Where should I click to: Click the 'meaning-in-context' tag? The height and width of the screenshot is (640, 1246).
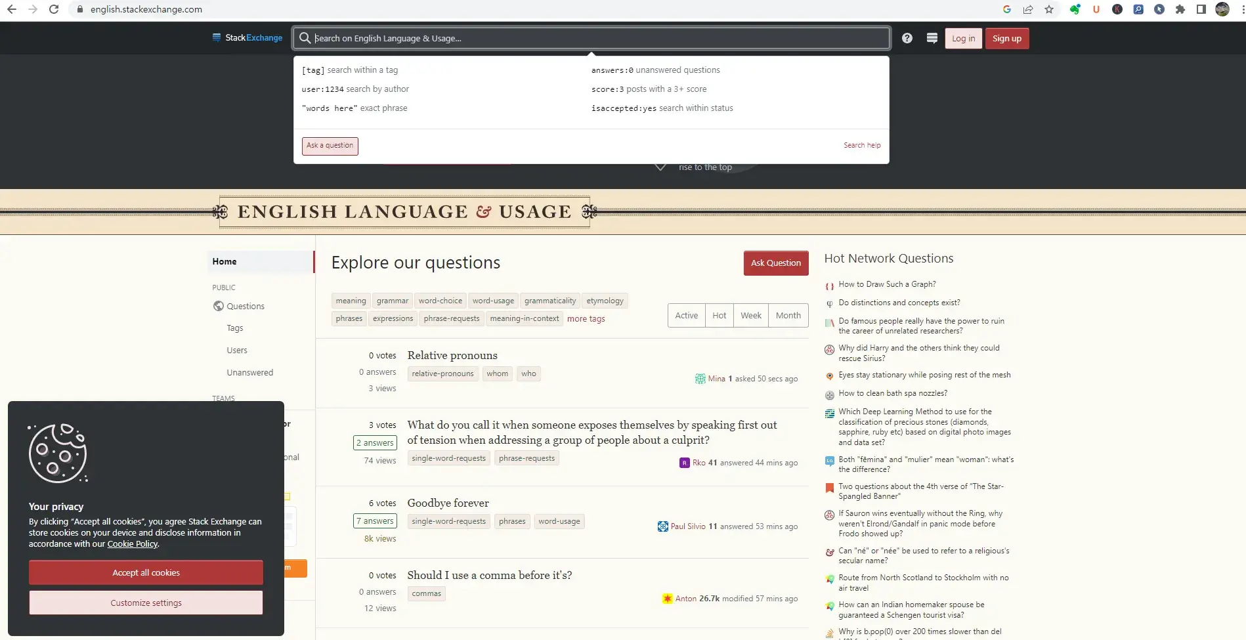coord(525,318)
